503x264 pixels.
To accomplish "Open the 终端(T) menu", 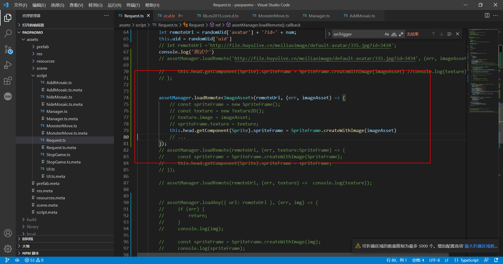I will pyautogui.click(x=133, y=5).
